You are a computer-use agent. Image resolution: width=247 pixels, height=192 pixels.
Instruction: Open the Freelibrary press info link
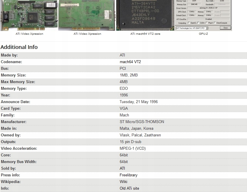128,175
